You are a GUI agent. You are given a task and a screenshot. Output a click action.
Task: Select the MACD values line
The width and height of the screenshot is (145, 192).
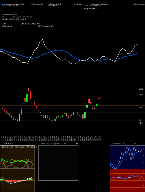click(14, 19)
